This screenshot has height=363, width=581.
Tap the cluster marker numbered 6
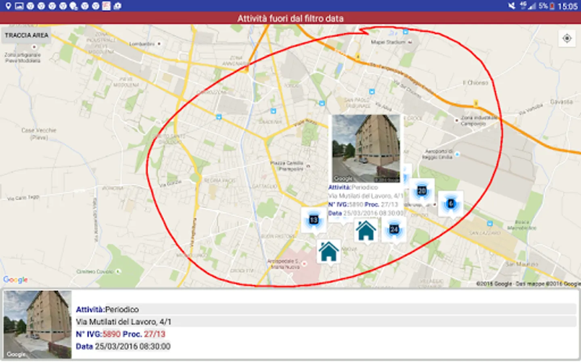click(451, 204)
